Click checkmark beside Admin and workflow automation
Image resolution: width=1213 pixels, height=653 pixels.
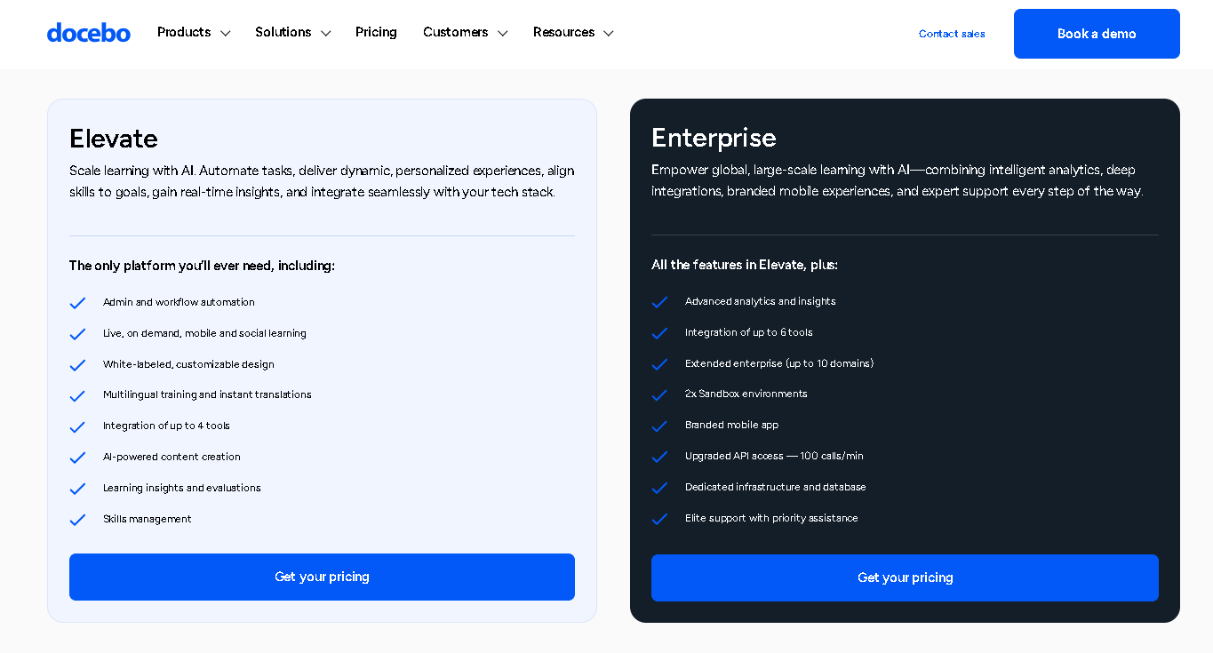(x=77, y=303)
